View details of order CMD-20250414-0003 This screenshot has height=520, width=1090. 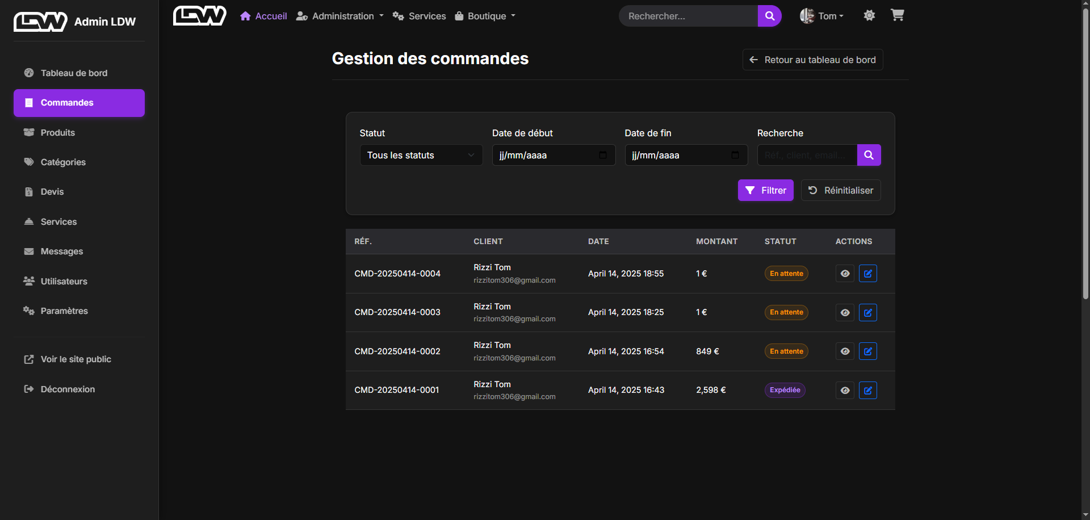click(x=845, y=313)
